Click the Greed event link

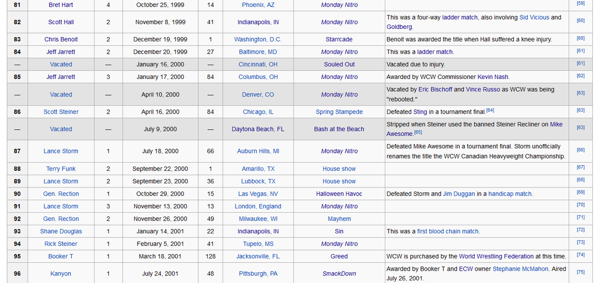point(339,257)
